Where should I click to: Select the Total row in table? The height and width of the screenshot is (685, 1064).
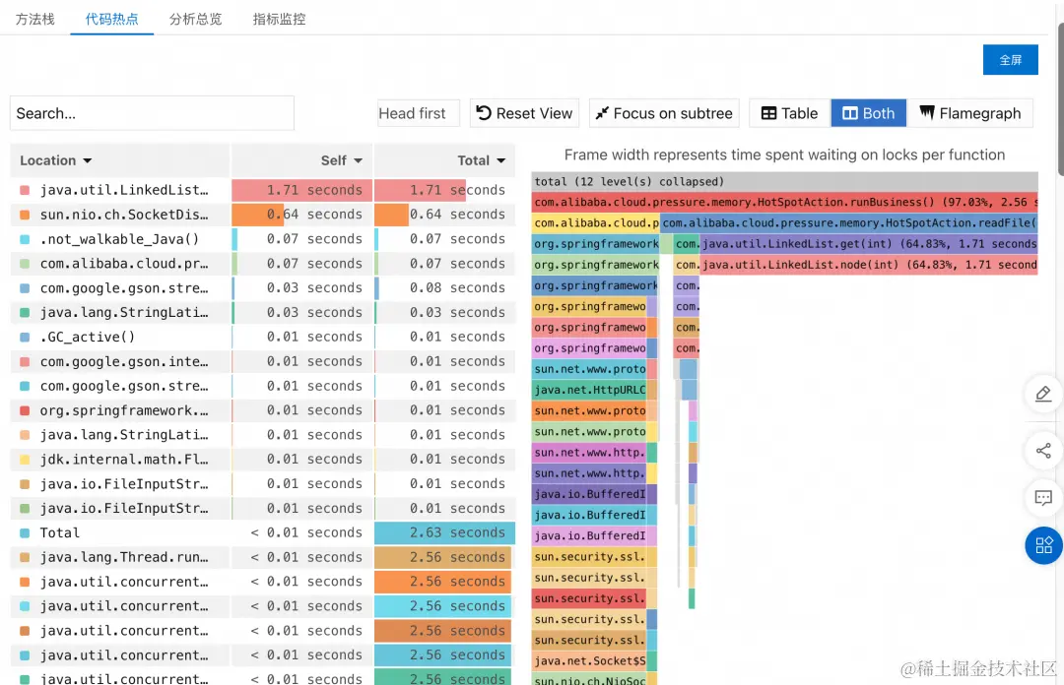pos(263,532)
